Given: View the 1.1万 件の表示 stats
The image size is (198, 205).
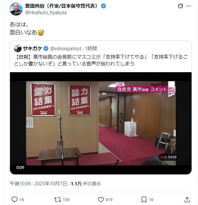Looking at the screenshot, I should click(86, 183).
